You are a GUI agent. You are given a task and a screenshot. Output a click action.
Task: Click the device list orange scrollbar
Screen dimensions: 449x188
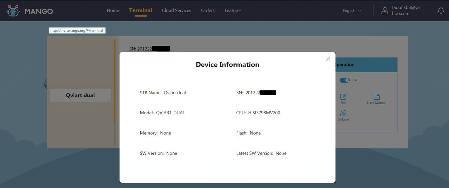pyautogui.click(x=115, y=82)
